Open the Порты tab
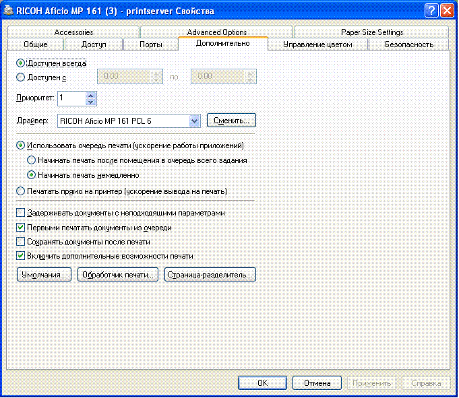Viewport: 459px width, 398px height. click(x=151, y=44)
